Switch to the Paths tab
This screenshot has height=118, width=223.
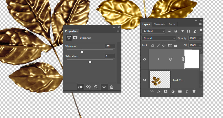172,24
